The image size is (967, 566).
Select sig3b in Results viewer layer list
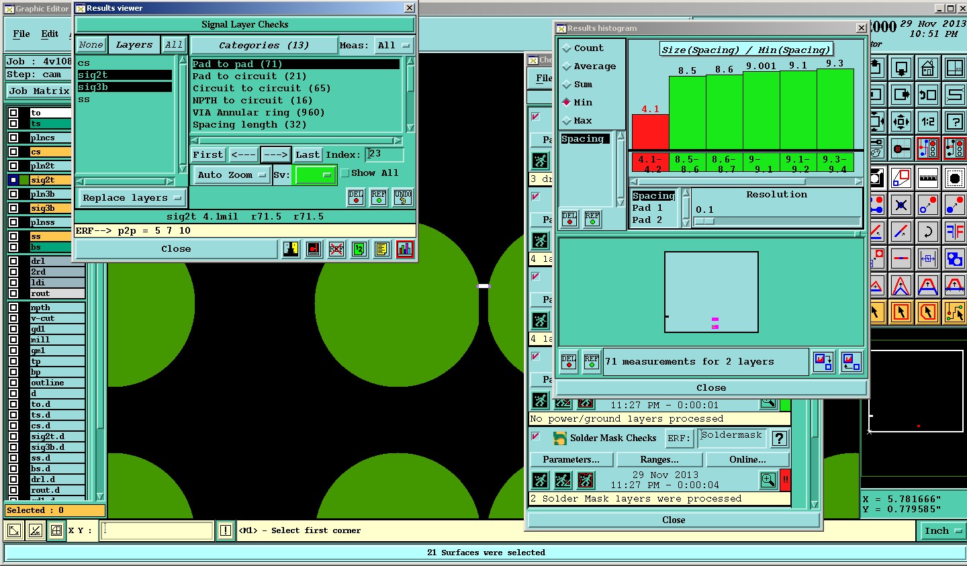click(x=124, y=87)
